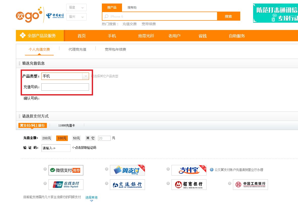This screenshot has height=205, width=298.
Task: Select the radio button beside 交通银行
Action: point(106,183)
